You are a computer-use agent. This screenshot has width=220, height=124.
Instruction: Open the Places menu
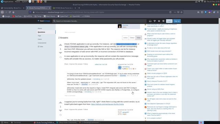[18, 1]
